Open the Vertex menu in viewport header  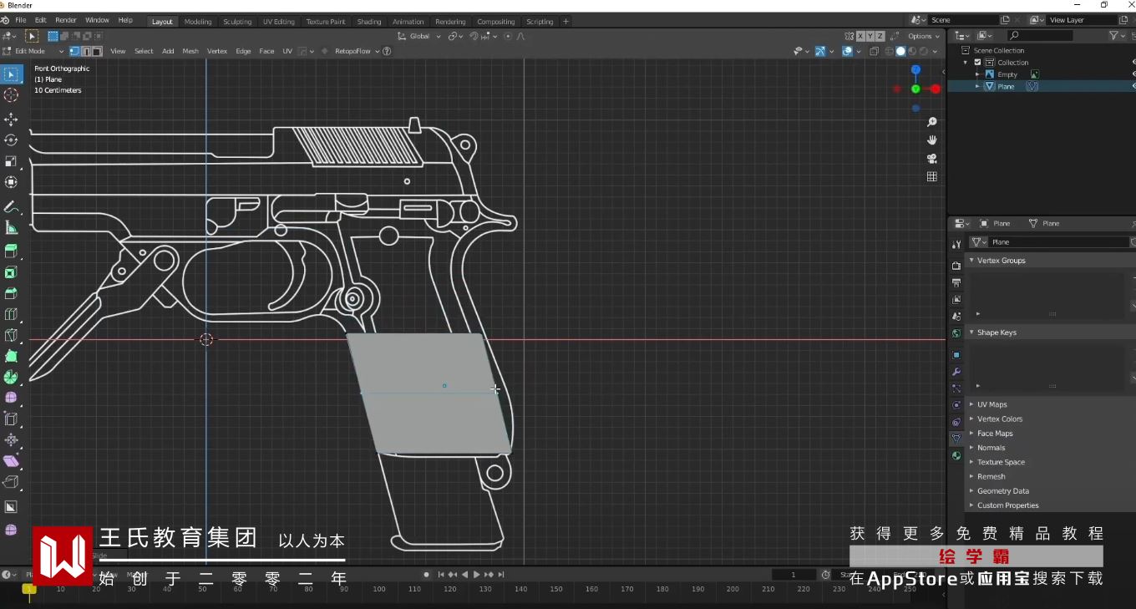[x=217, y=51]
